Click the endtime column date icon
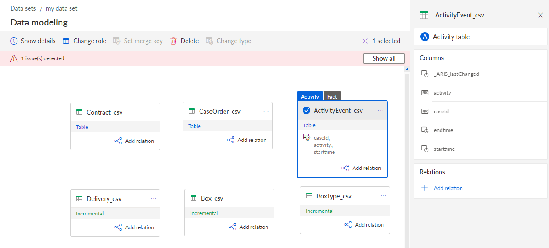The height and width of the screenshot is (248, 549). pos(425,130)
